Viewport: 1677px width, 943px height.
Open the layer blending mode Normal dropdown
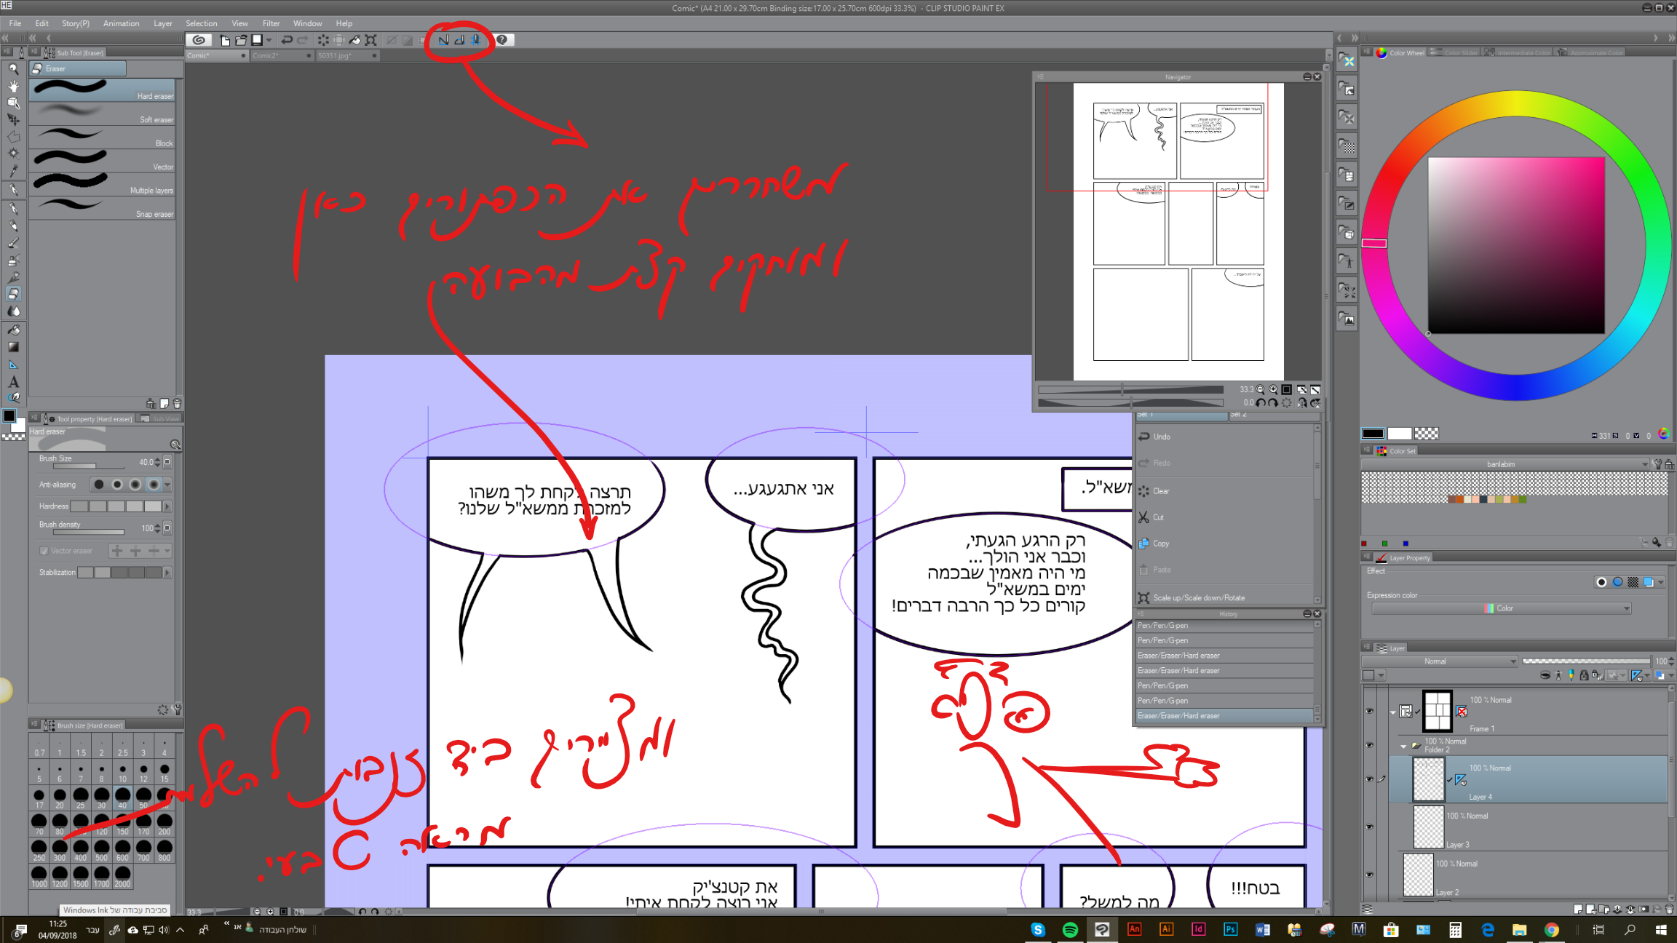(1439, 661)
